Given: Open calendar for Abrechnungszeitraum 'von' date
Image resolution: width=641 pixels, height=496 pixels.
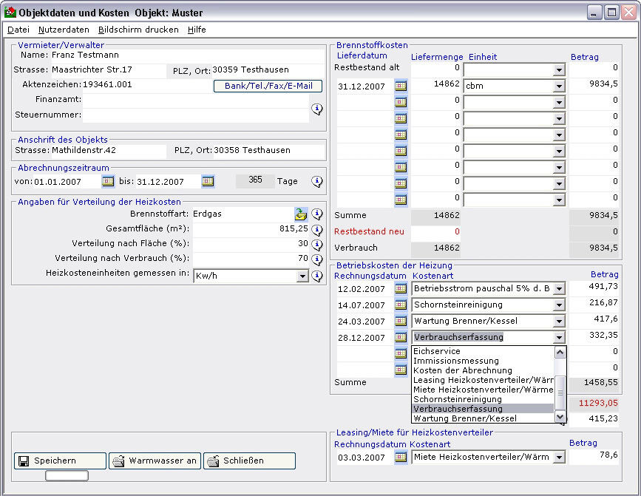Looking at the screenshot, I should coord(108,181).
